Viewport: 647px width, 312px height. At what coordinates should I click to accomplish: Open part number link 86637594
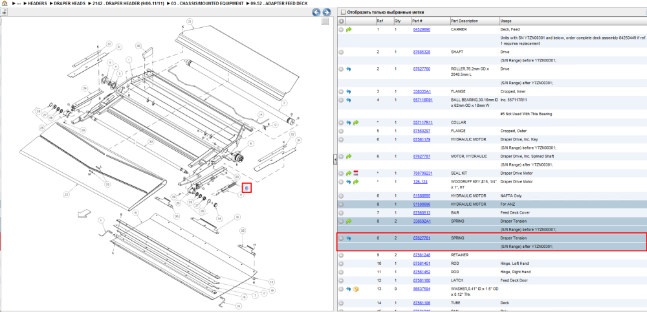click(421, 289)
